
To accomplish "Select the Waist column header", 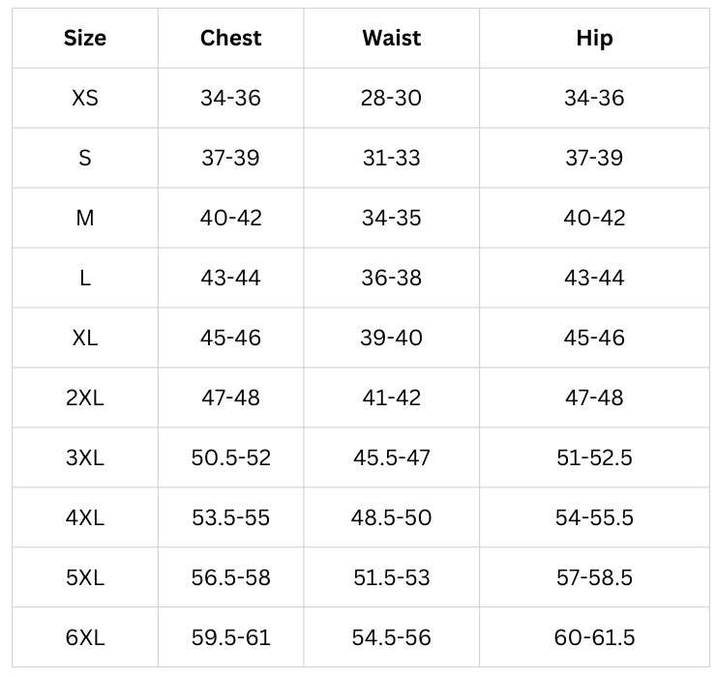I will tap(392, 39).
